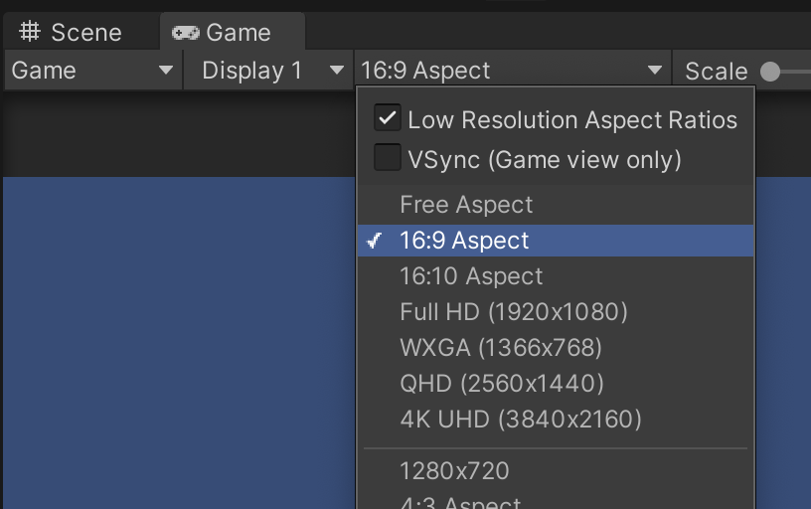811x509 pixels.
Task: Select Full HD (1920x1080) resolution
Action: [514, 312]
